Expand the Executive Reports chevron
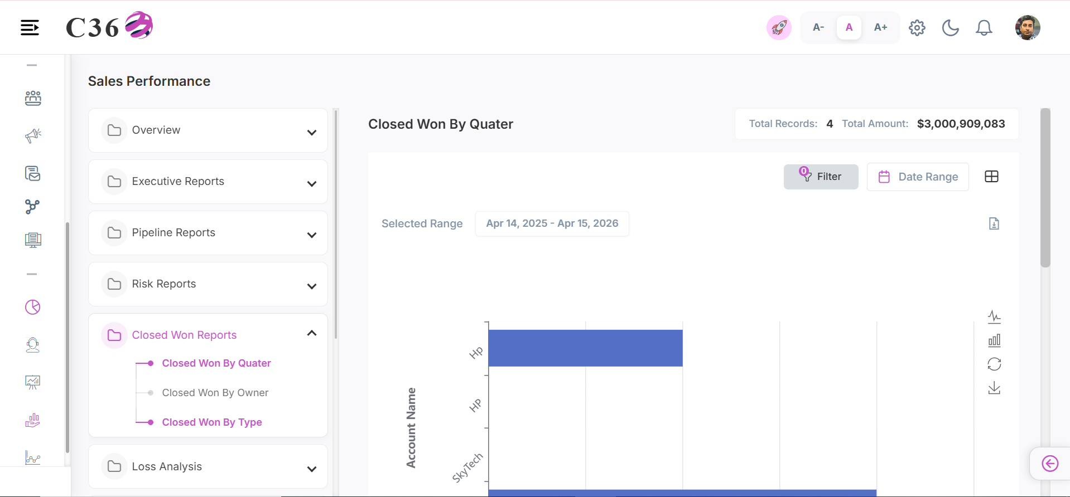Viewport: 1070px width, 497px height. tap(312, 184)
